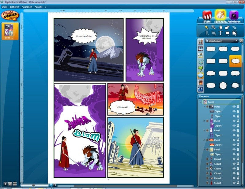Open the green tree props category
Viewport: 245px width, 189px height.
point(201,69)
